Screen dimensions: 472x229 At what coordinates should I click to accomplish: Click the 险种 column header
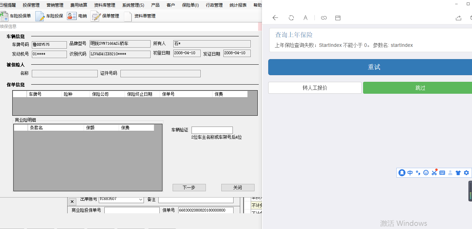(x=76, y=94)
